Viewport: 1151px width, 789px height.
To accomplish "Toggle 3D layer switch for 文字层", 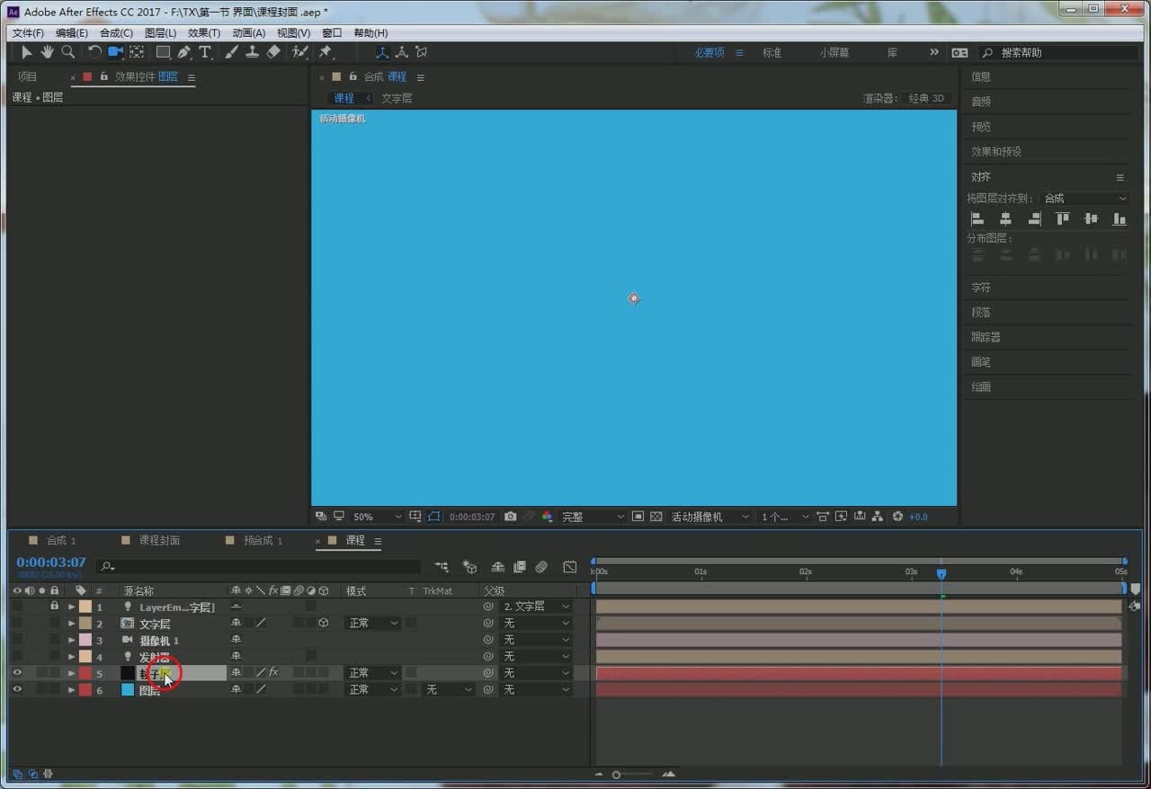I will pos(323,623).
